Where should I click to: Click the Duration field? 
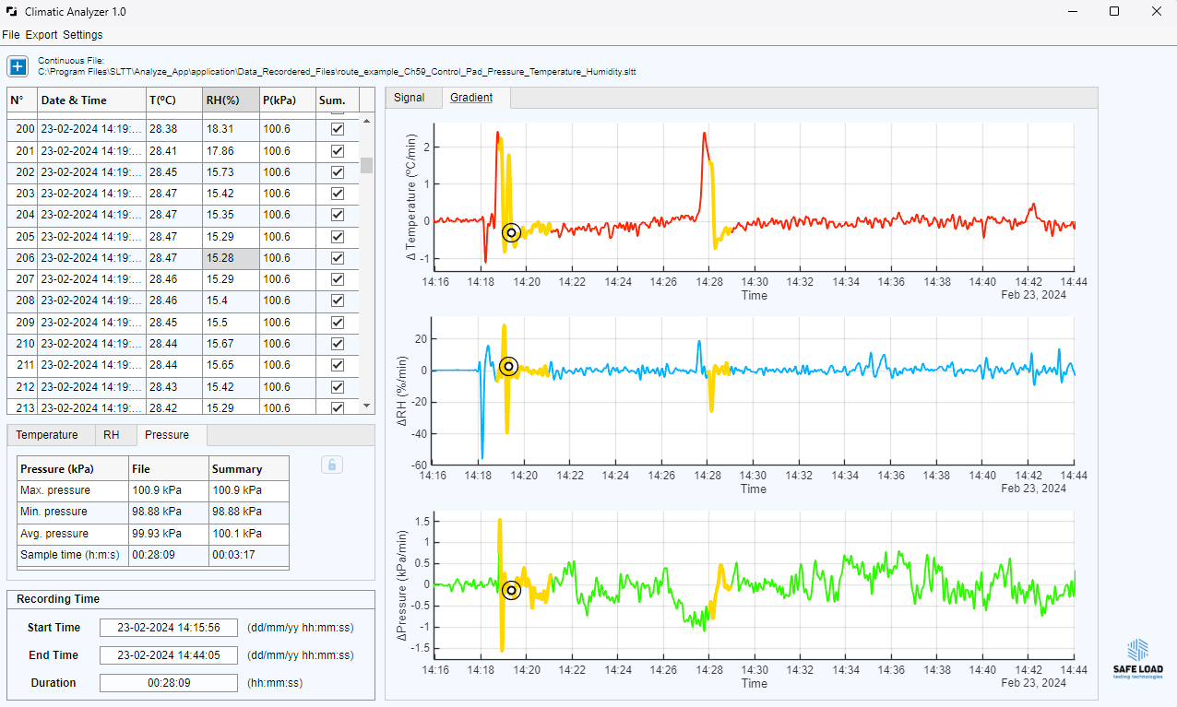(x=169, y=683)
